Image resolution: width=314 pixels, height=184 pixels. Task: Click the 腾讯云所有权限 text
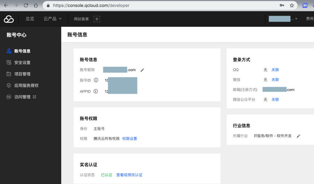pos(106,139)
